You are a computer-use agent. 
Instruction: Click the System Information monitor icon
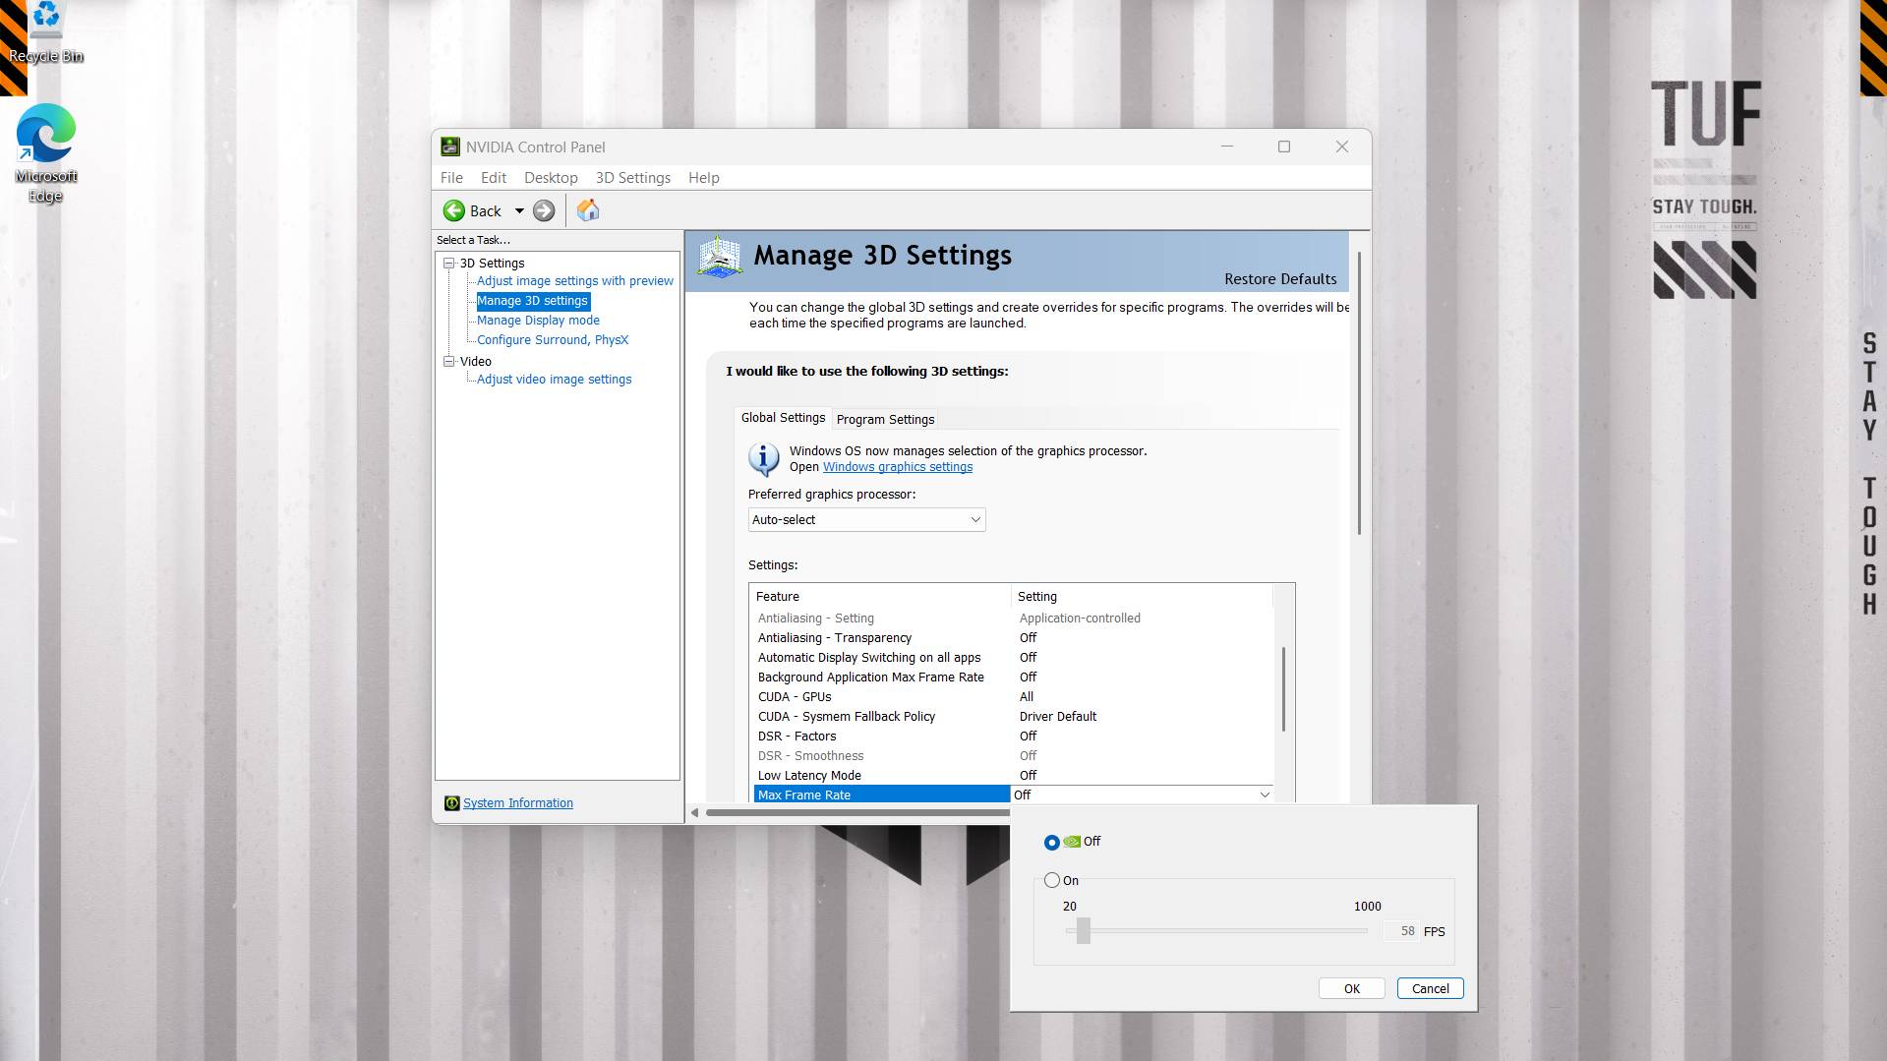452,802
